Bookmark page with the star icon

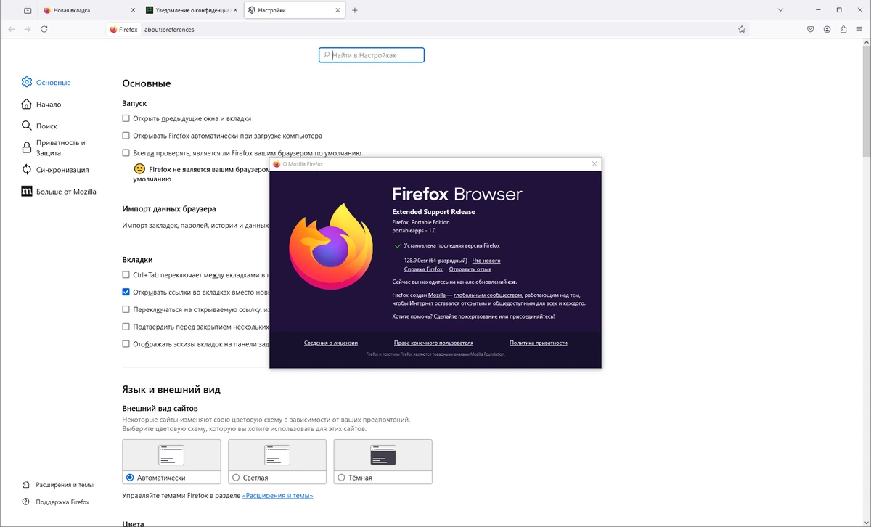pyautogui.click(x=742, y=29)
